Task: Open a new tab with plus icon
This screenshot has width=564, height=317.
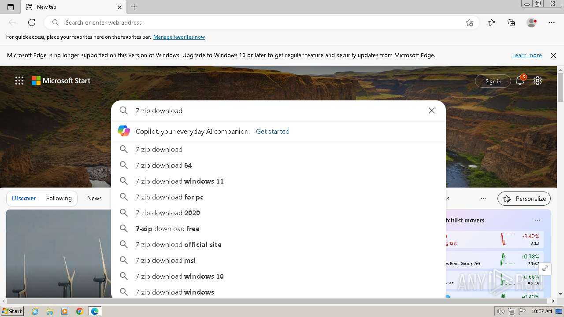Action: [134, 7]
